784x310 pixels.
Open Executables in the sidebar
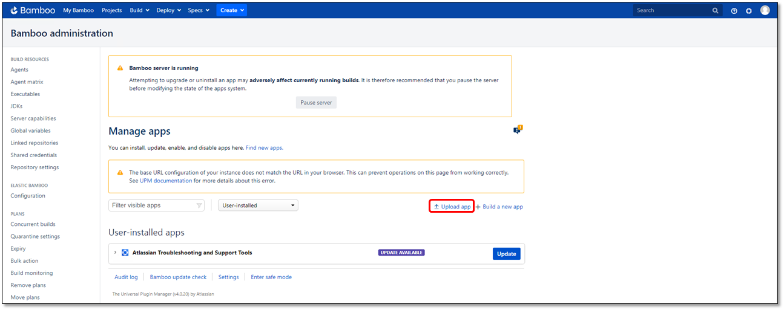(x=25, y=94)
